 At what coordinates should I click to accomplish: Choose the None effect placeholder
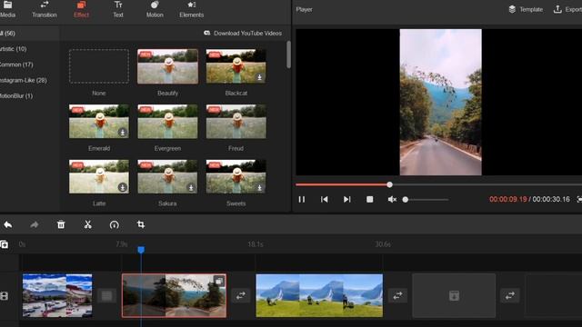click(99, 66)
